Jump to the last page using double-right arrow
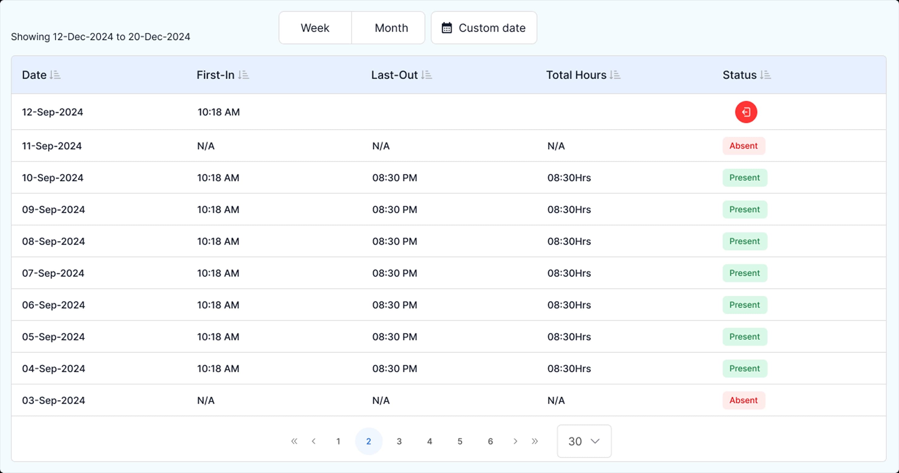This screenshot has height=473, width=899. 535,441
